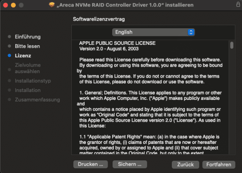Print the license with Drucken button
Screen dimensions: 242x173
(90, 164)
